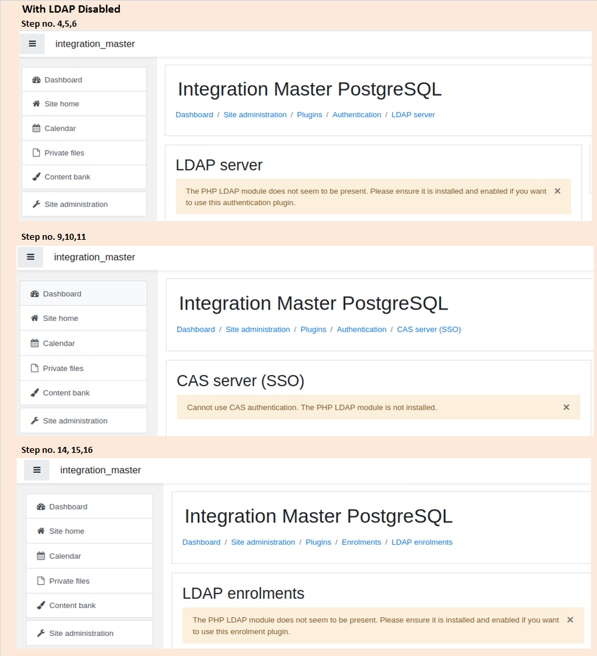Image resolution: width=597 pixels, height=656 pixels.
Task: Click Calendar icon in LDAP enrolments panel
Action: pyautogui.click(x=41, y=556)
